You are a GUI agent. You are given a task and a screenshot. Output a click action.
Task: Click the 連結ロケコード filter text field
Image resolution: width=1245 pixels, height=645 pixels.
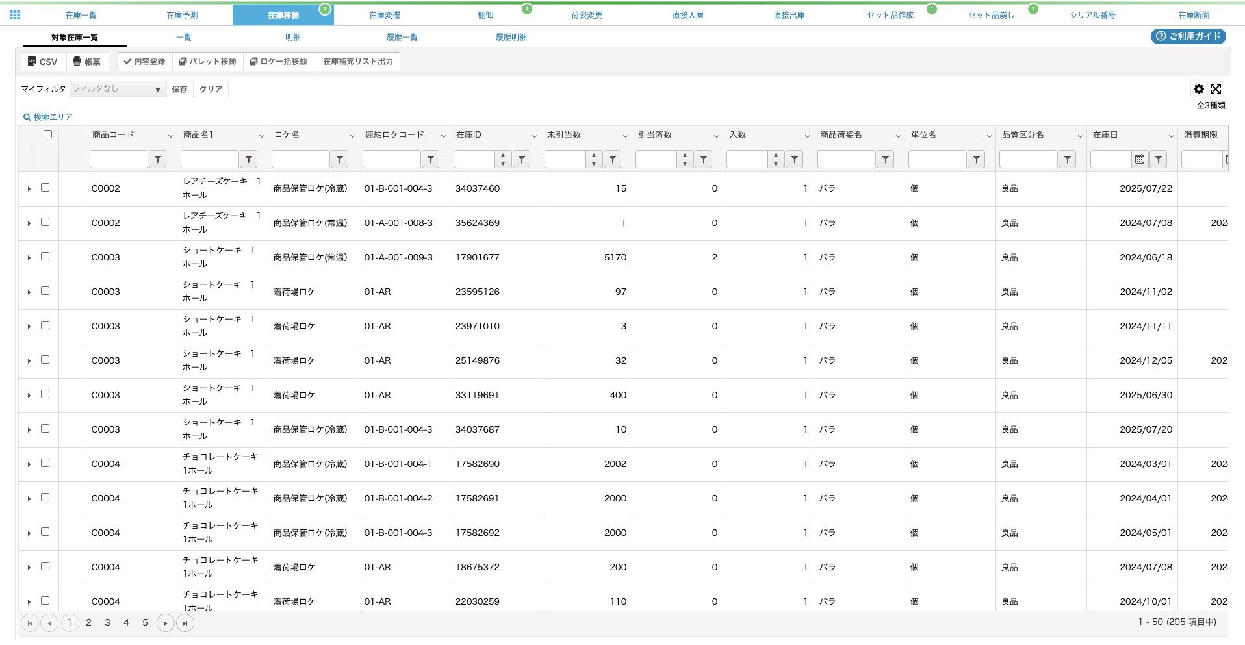pyautogui.click(x=391, y=159)
